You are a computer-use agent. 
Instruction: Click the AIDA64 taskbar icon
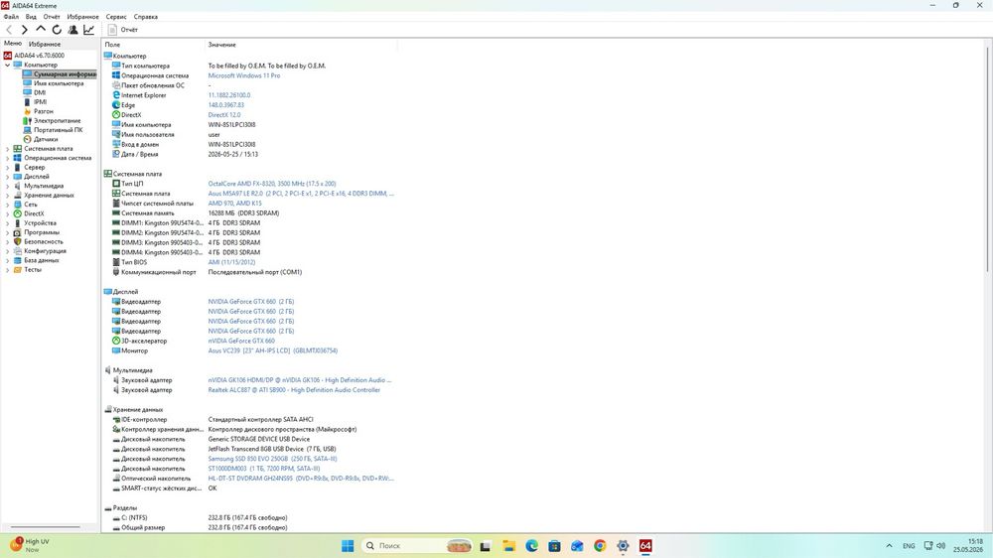[645, 546]
